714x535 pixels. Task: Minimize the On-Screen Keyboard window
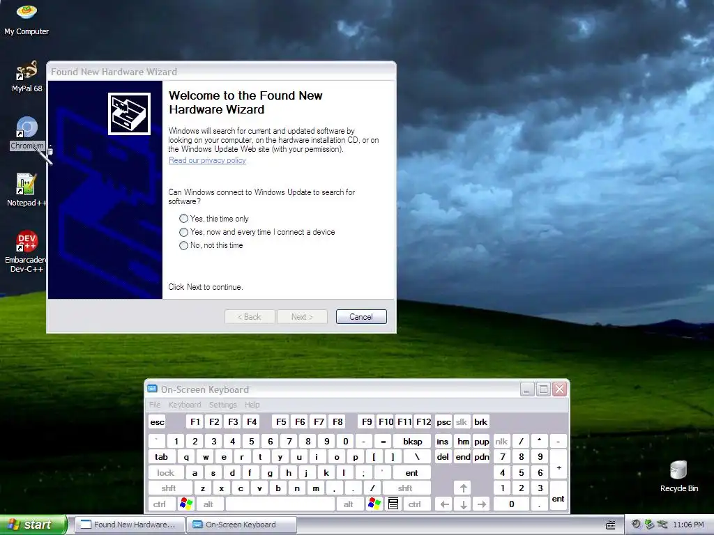tap(527, 389)
